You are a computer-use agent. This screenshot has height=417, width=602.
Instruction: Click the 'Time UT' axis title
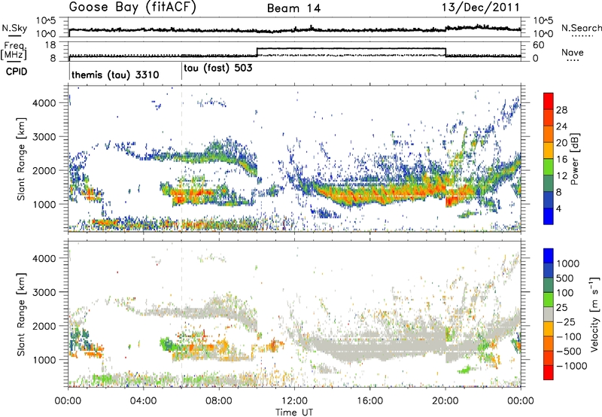coord(294,412)
